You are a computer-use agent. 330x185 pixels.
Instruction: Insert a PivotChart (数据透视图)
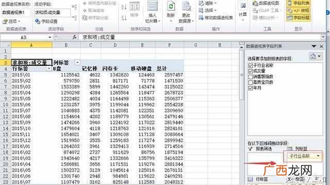(x=266, y=3)
